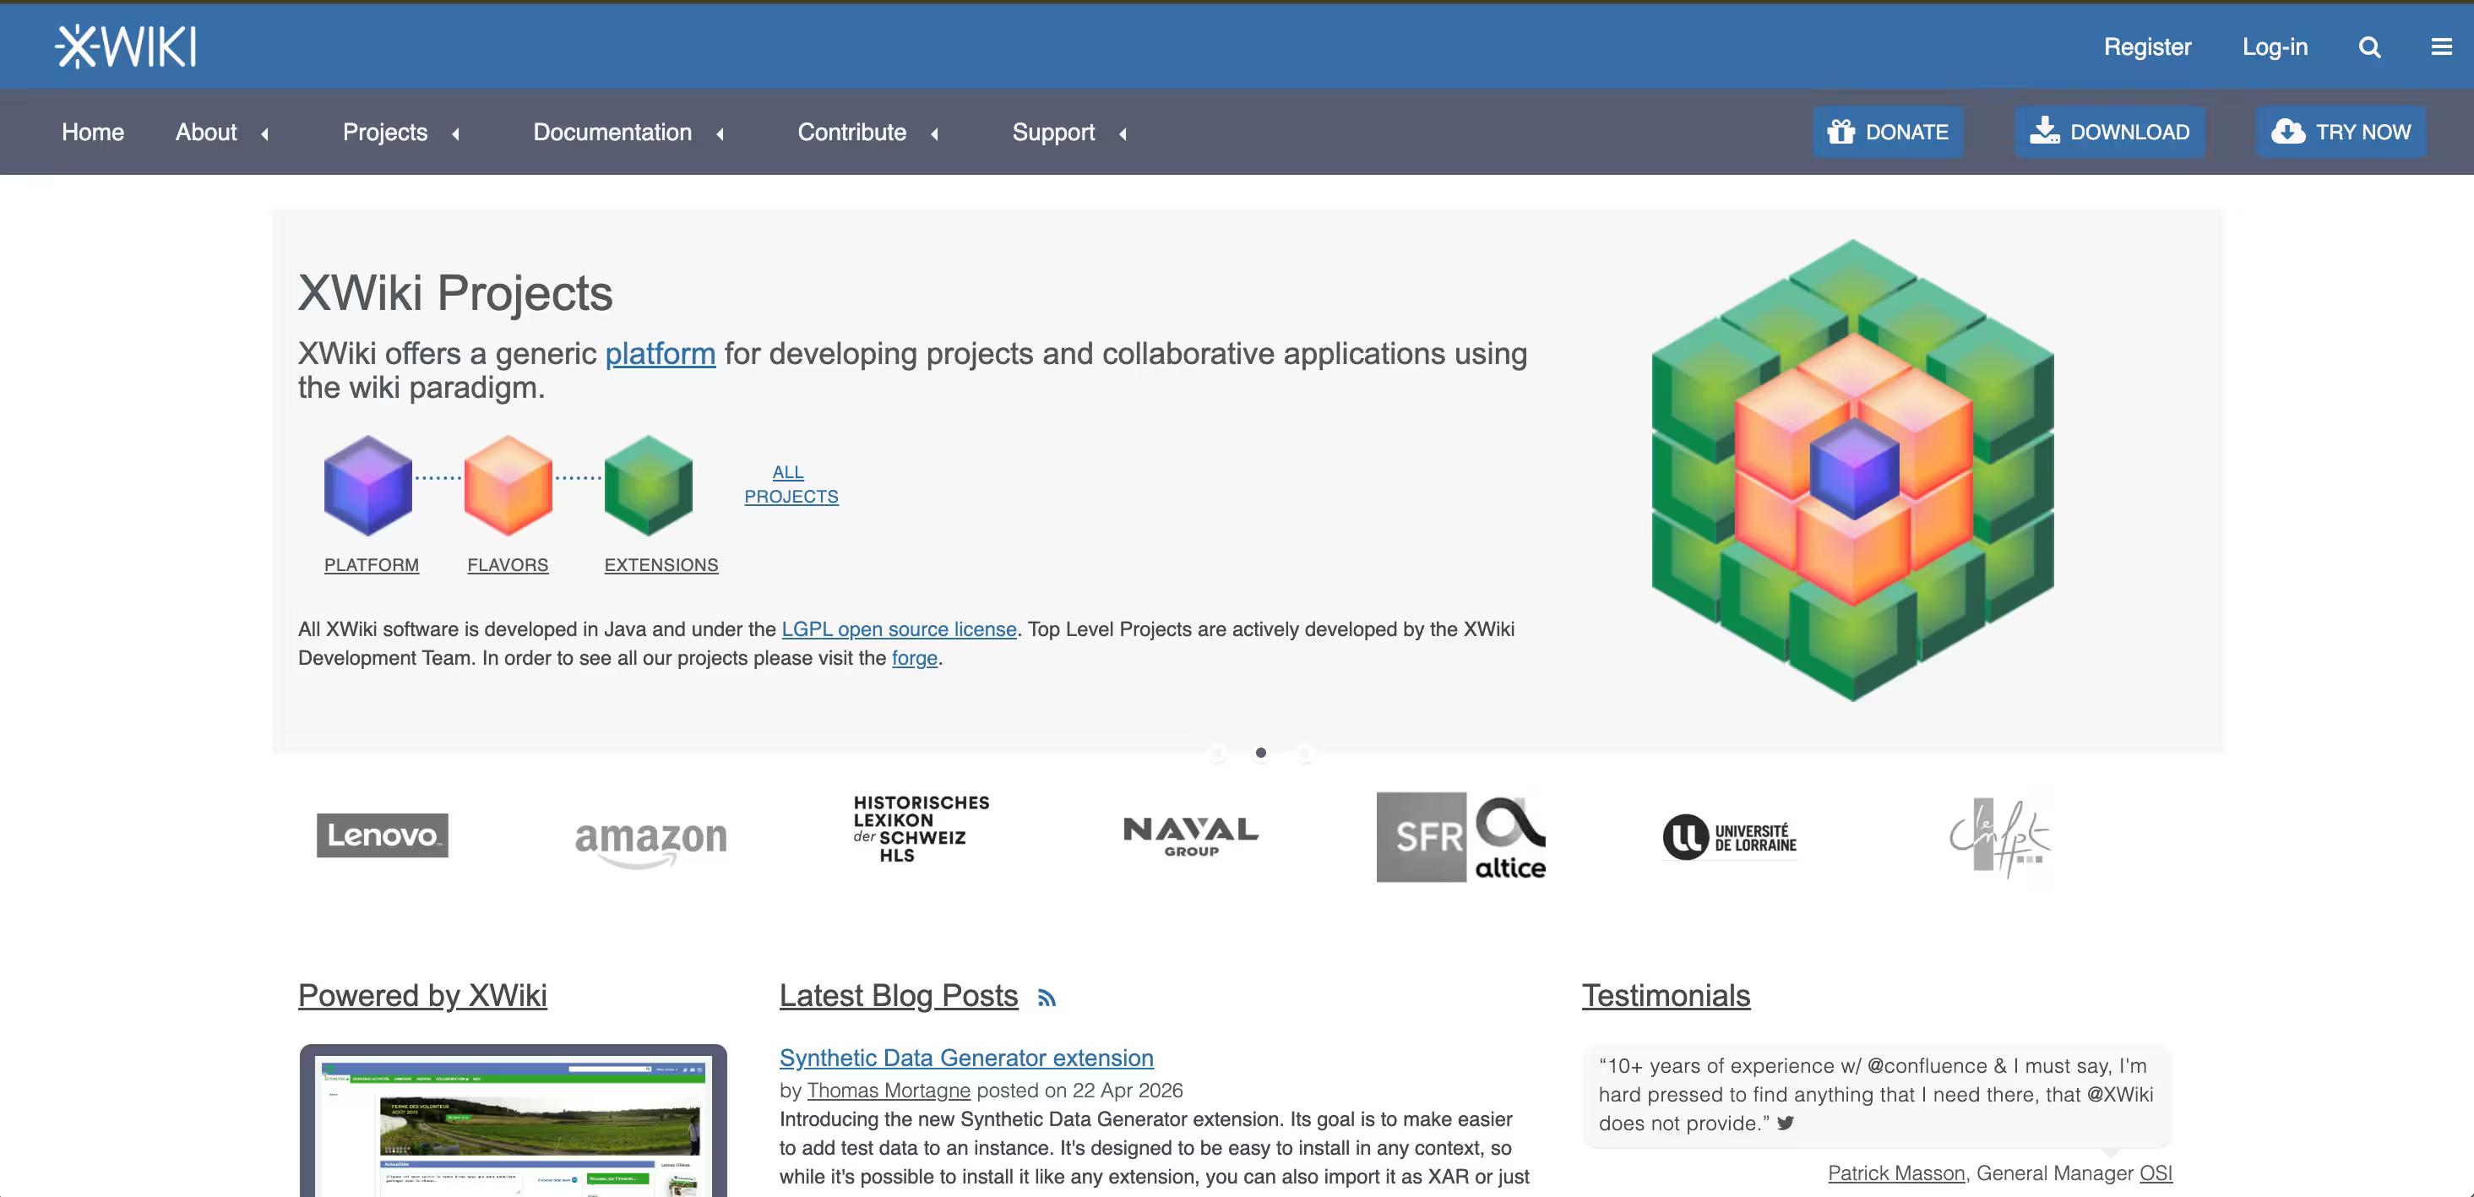Follow the forge link
Viewport: 2474px width, 1197px height.
coord(914,658)
